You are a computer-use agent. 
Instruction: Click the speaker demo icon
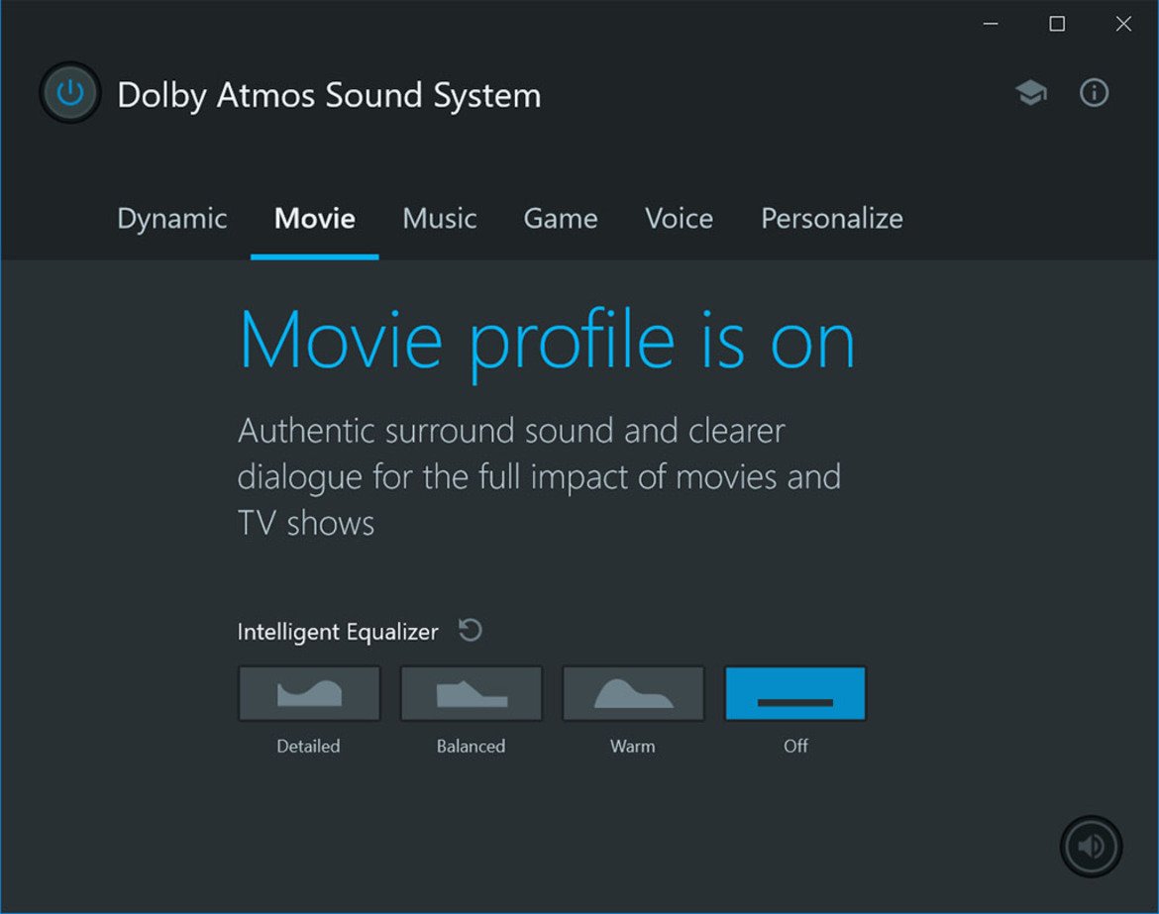point(1091,846)
